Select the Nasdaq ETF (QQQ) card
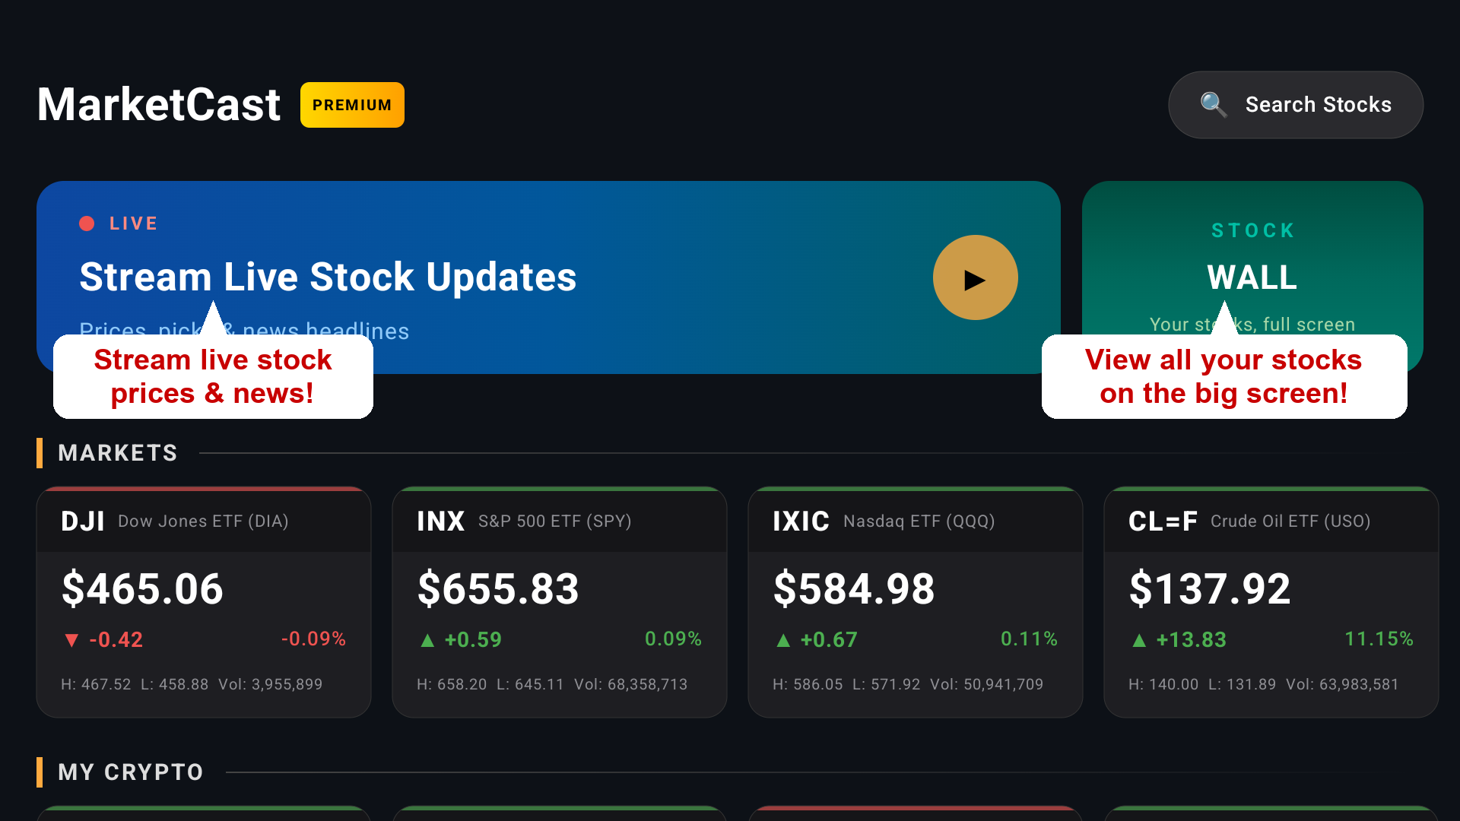The width and height of the screenshot is (1460, 821). coord(915,601)
